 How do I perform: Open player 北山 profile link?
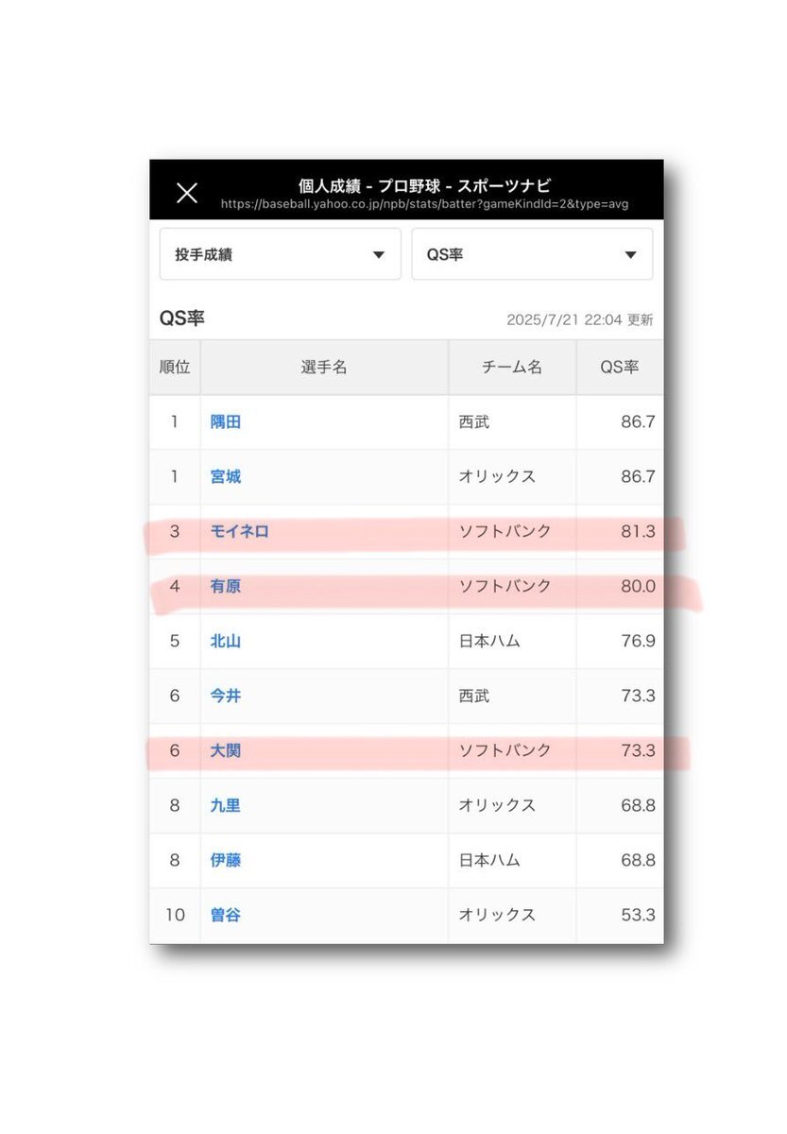(226, 641)
